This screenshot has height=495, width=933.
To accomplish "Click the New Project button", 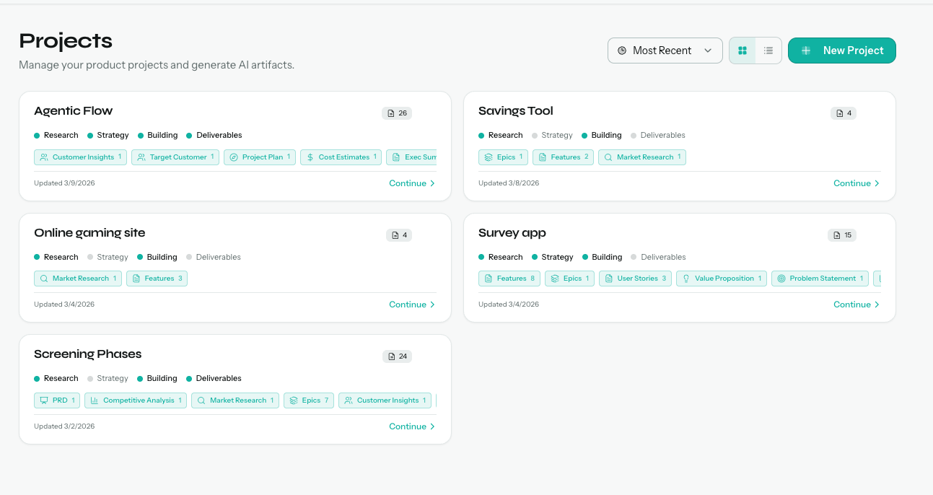I will [841, 51].
